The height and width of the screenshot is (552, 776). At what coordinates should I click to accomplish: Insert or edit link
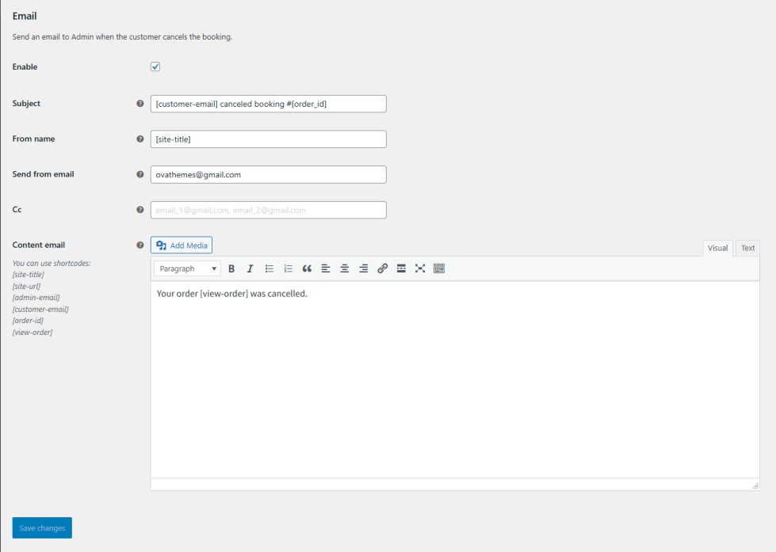(x=382, y=268)
